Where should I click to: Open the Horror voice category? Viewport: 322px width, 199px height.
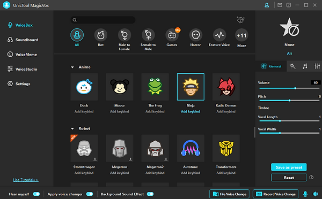(x=196, y=35)
